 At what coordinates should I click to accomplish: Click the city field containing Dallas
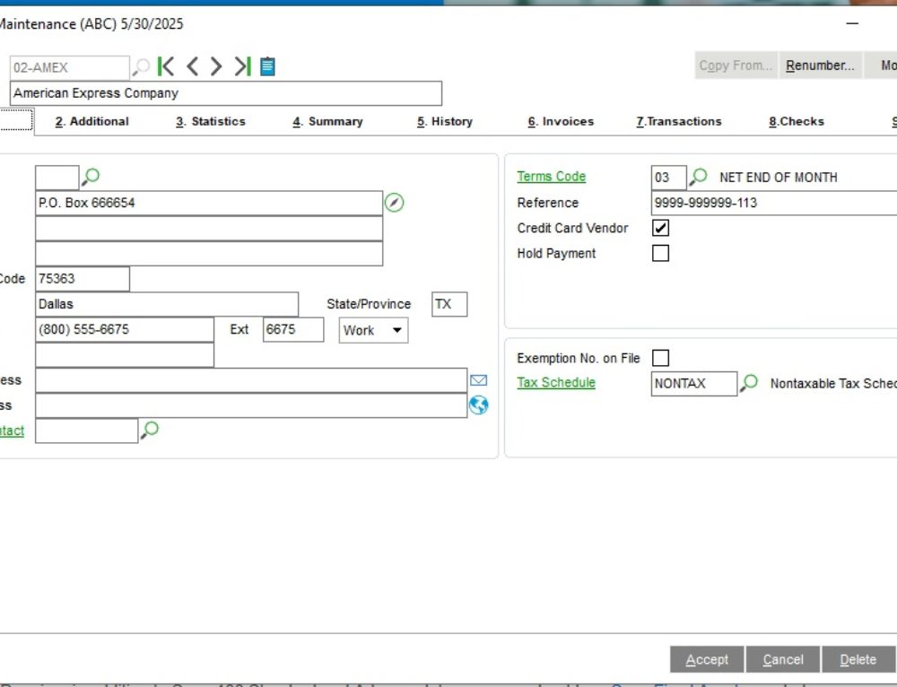click(167, 304)
